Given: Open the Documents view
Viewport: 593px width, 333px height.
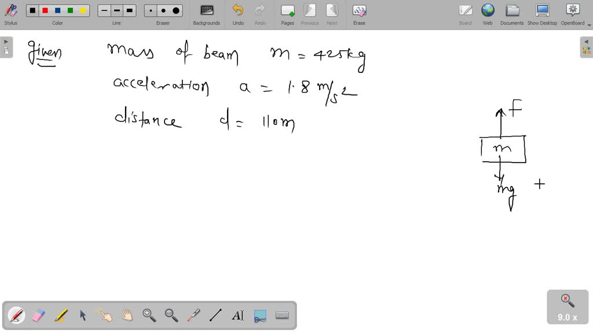Looking at the screenshot, I should [512, 14].
